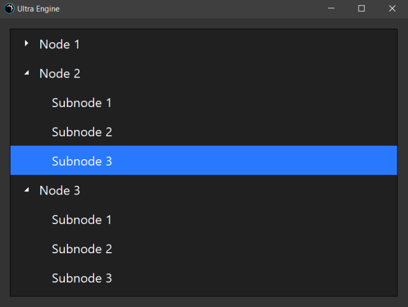Maximize the Ultra Engine window
The height and width of the screenshot is (307, 408).
tap(361, 9)
